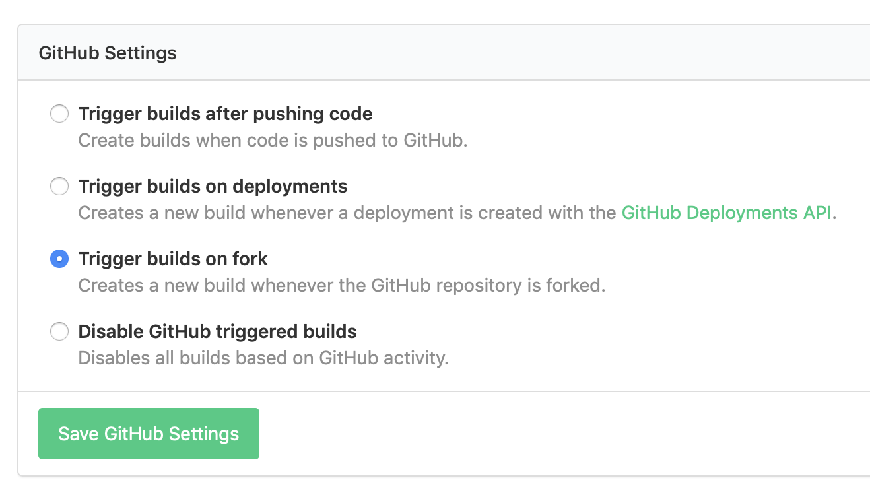
Task: Click the Trigger builds on deployments label
Action: [213, 186]
